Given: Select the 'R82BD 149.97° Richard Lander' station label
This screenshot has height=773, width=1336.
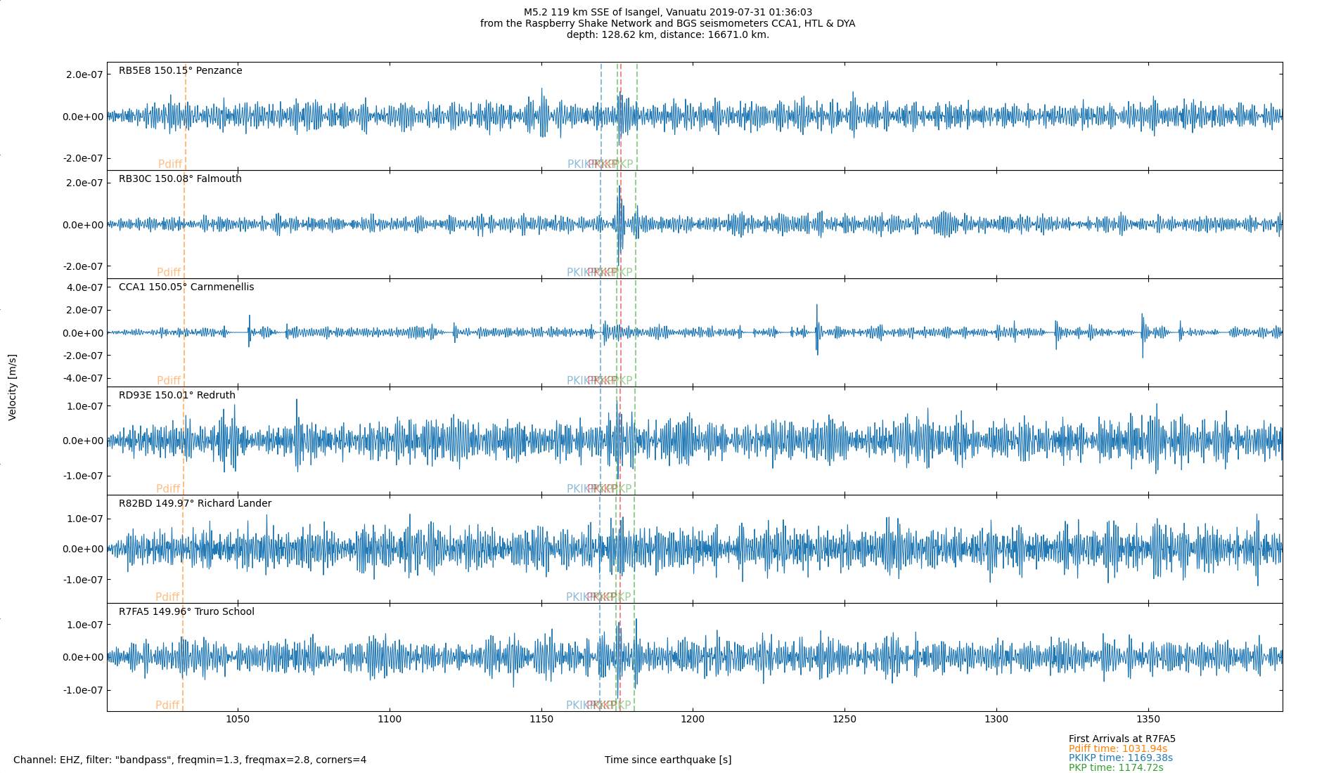Looking at the screenshot, I should click(195, 503).
